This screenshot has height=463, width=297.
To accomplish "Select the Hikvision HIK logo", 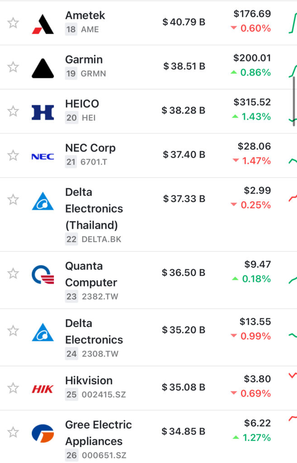I will 43,388.
